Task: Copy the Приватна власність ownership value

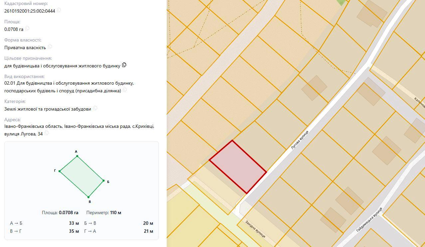Action: [50, 47]
